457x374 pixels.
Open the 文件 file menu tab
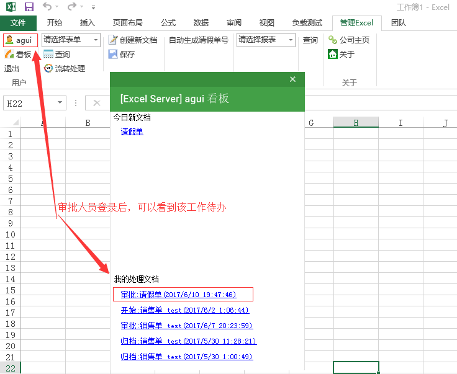[18, 23]
